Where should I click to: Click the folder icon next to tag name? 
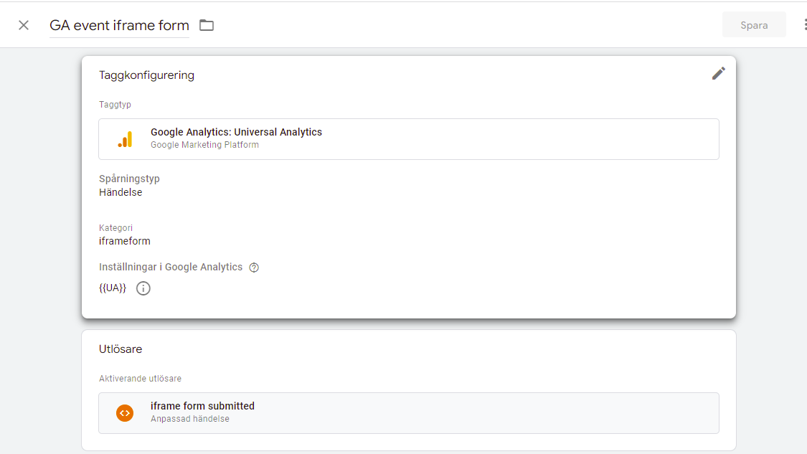coord(207,25)
